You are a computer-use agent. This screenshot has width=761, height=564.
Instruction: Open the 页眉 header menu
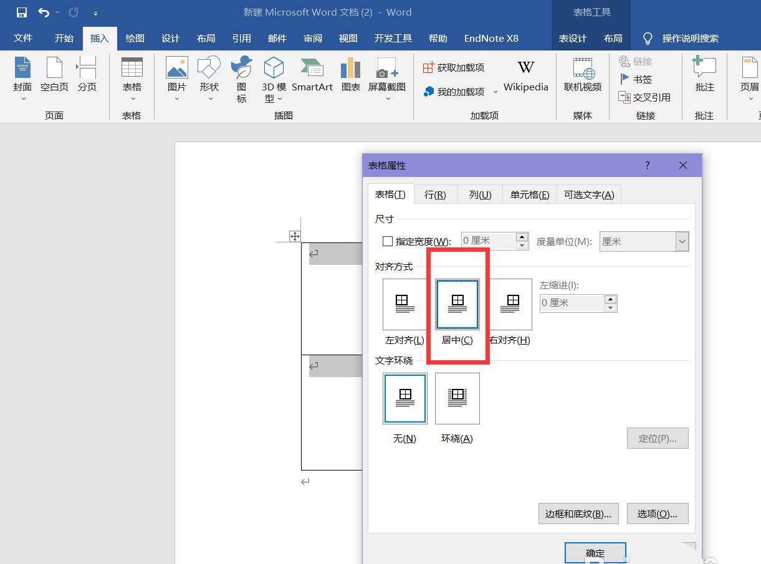[x=749, y=78]
